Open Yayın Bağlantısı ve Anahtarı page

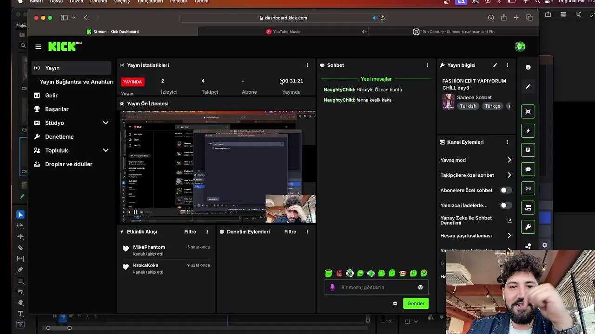pyautogui.click(x=76, y=82)
